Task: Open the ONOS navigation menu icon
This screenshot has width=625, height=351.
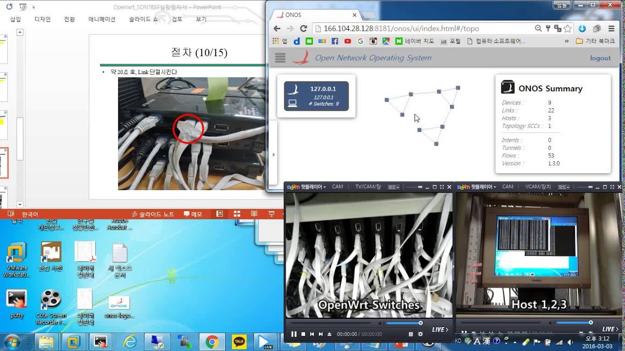Action: click(x=280, y=58)
